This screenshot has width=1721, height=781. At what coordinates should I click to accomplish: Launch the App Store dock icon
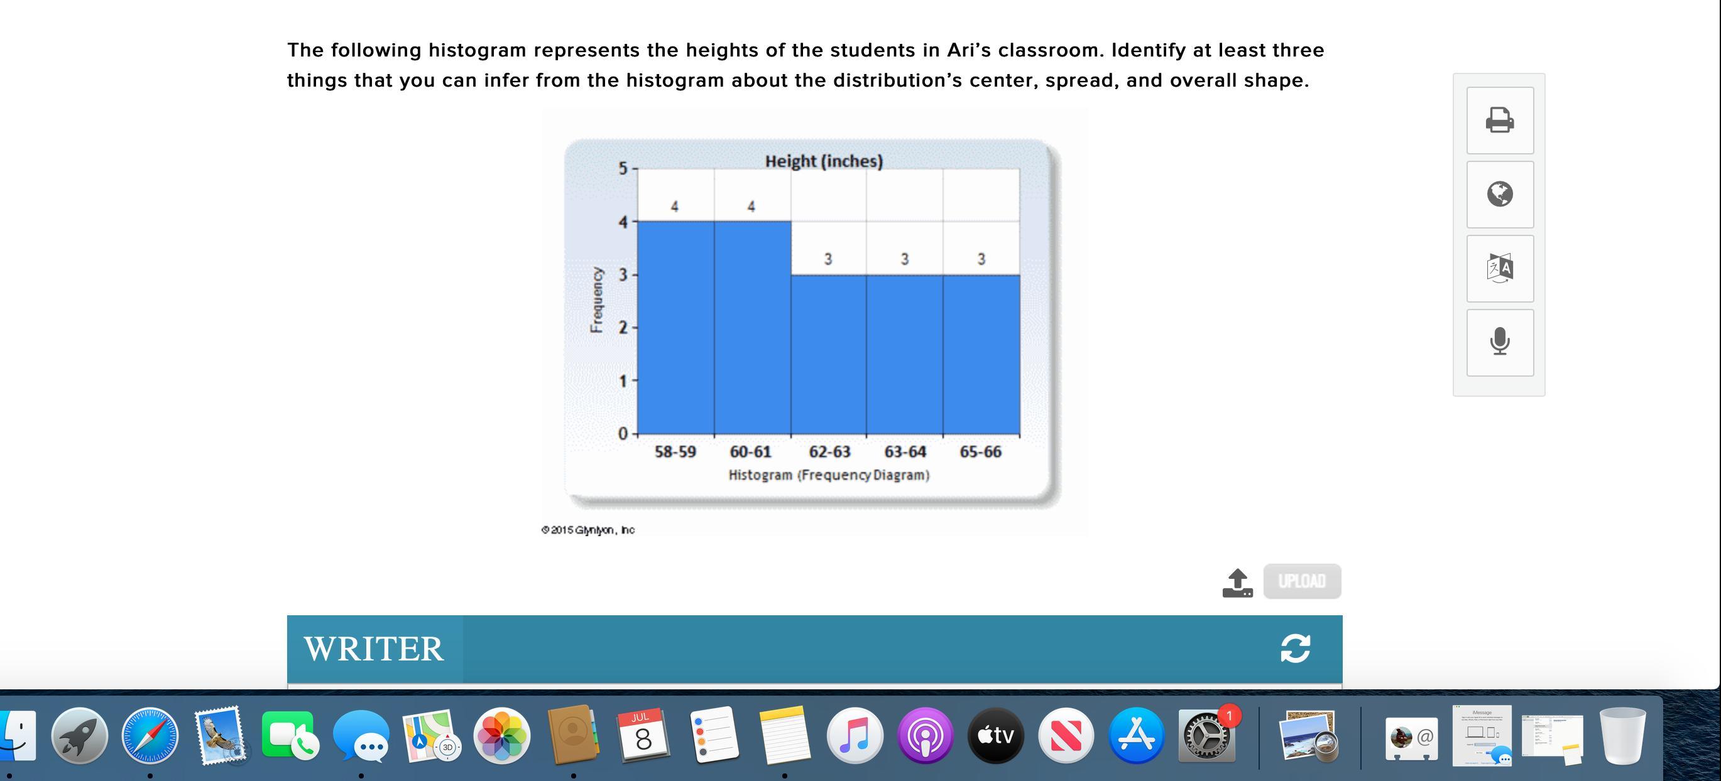(1137, 735)
